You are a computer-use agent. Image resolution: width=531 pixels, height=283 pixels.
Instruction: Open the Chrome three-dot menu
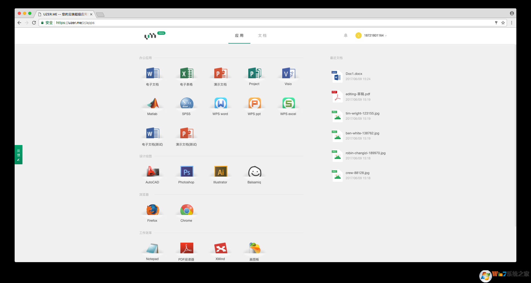pos(511,23)
